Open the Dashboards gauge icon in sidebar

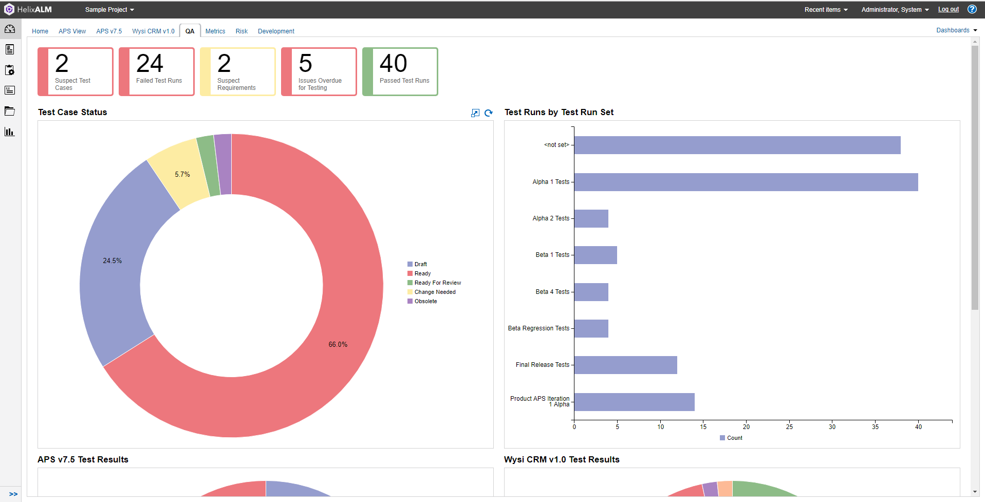coord(10,29)
